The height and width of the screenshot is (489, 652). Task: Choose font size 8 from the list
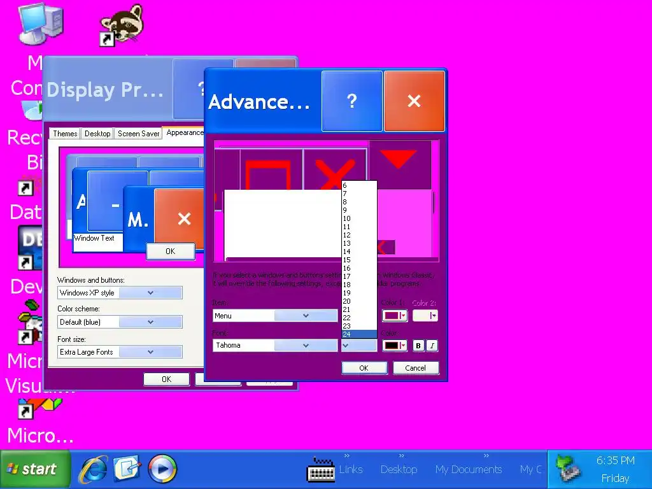[x=359, y=202]
